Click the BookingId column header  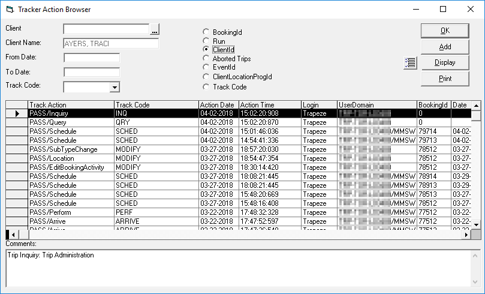pos(434,105)
